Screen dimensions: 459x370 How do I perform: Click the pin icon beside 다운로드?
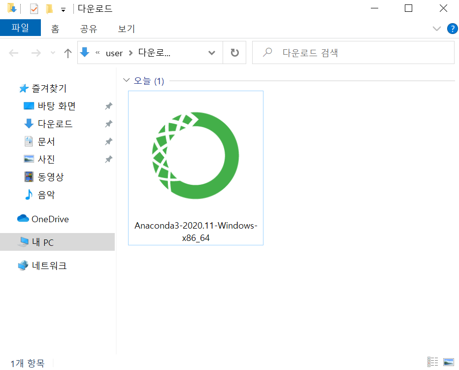tap(109, 124)
